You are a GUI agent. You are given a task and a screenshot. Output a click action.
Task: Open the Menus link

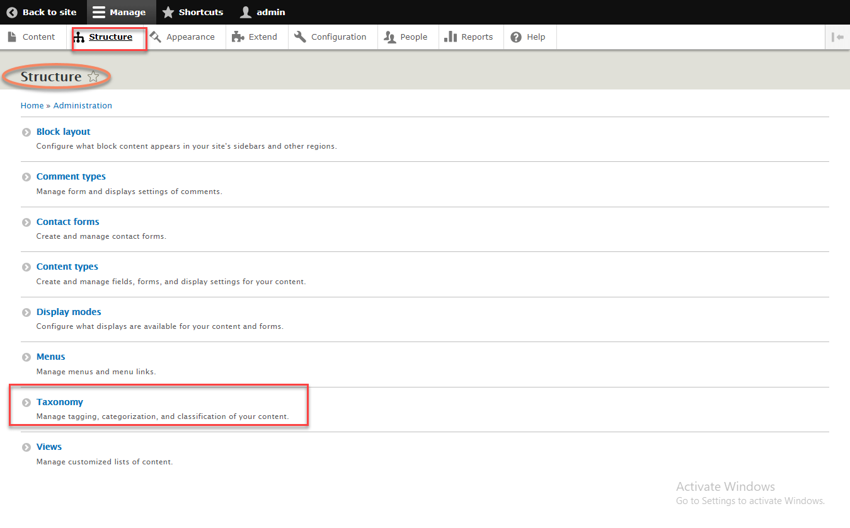pyautogui.click(x=50, y=357)
